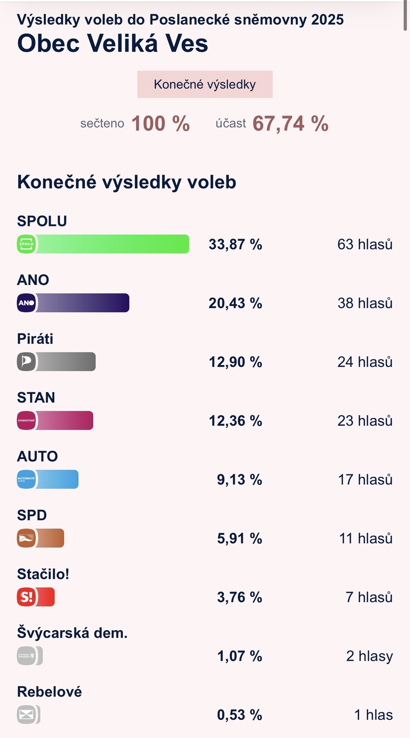The height and width of the screenshot is (738, 410).
Task: Click the ANO party logo icon
Action: click(26, 303)
